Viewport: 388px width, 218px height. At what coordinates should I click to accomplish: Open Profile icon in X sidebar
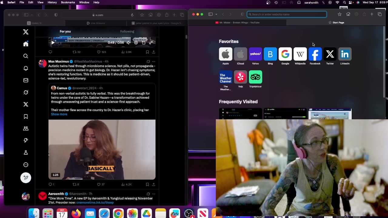coord(26,153)
